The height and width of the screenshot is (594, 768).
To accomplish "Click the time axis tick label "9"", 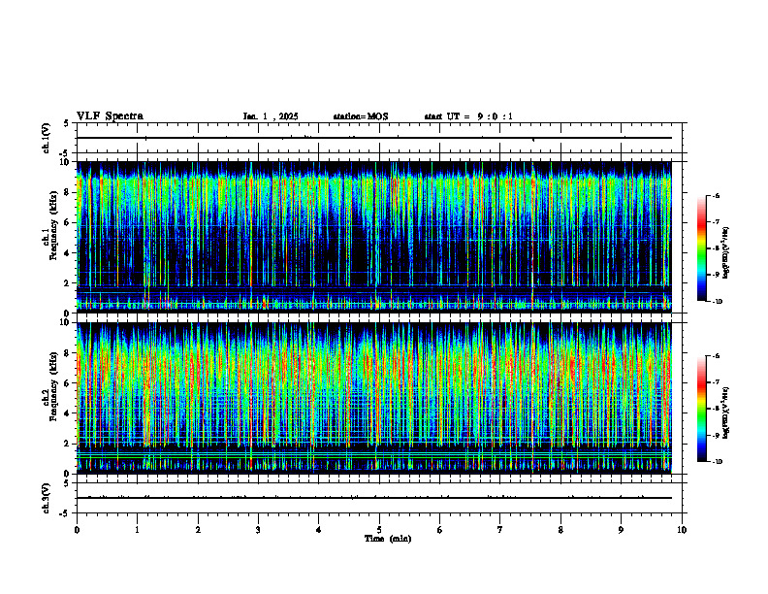I will [x=621, y=530].
